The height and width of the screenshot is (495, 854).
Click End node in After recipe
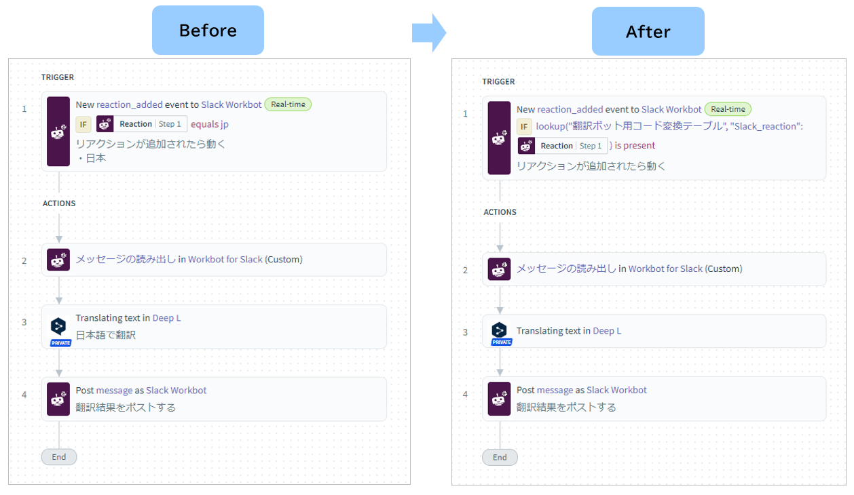500,457
